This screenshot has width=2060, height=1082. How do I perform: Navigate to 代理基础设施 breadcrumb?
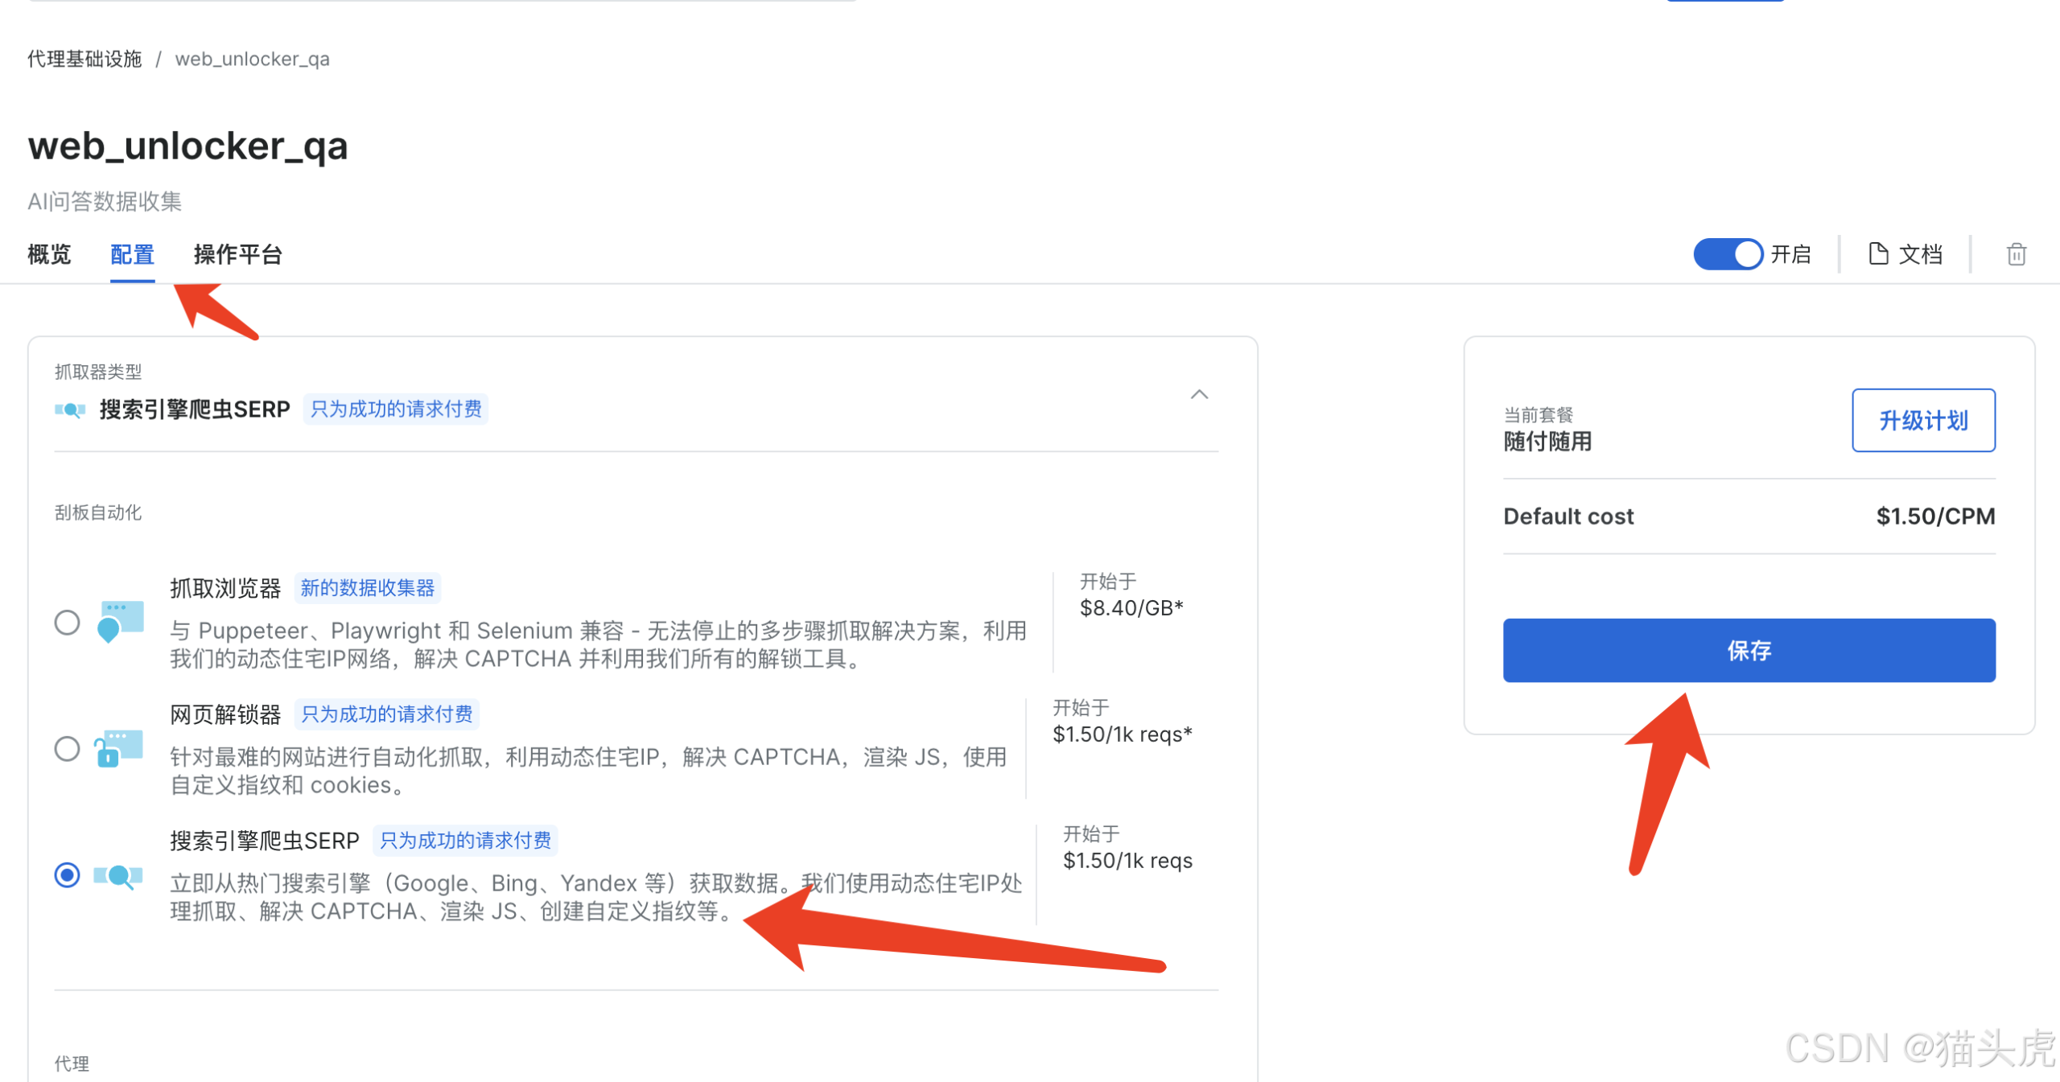(84, 59)
